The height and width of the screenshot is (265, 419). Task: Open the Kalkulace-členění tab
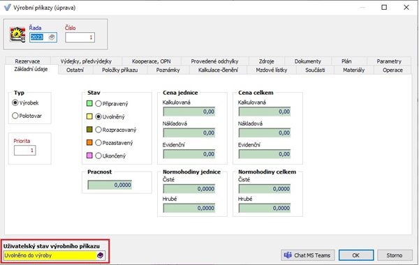click(x=218, y=70)
